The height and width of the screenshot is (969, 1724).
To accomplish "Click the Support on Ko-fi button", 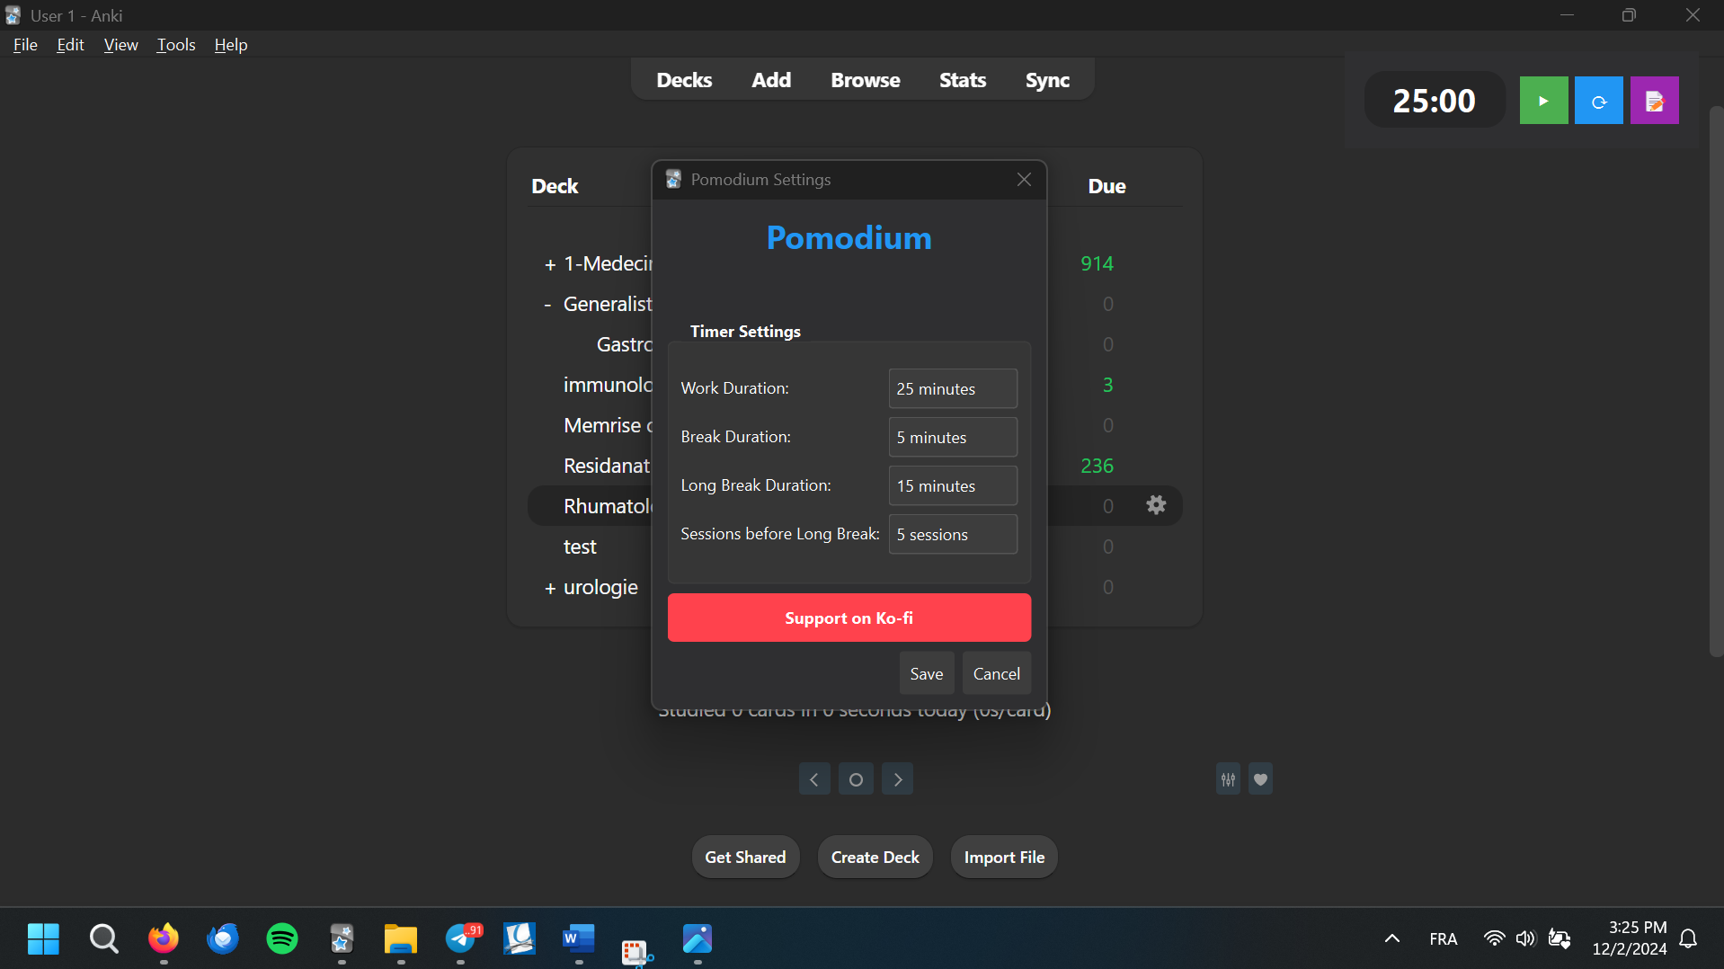I will point(849,618).
